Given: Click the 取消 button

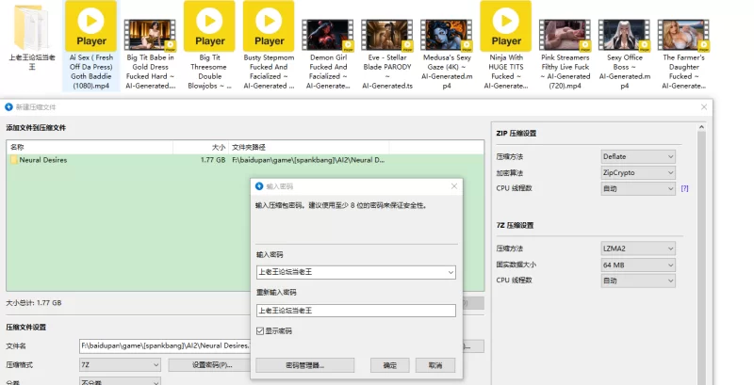Looking at the screenshot, I should 434,364.
